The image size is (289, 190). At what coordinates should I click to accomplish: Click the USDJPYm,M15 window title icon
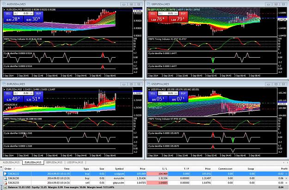[x=149, y=84]
